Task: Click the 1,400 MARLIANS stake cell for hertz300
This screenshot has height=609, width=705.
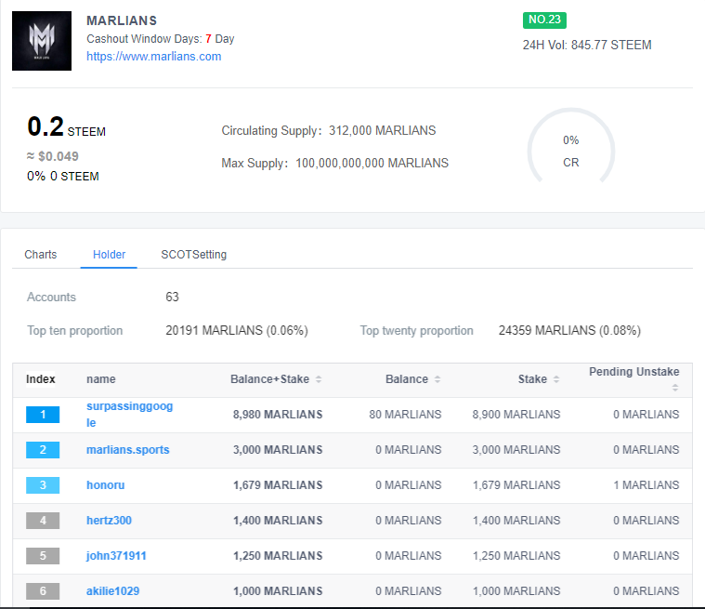Action: pos(516,521)
